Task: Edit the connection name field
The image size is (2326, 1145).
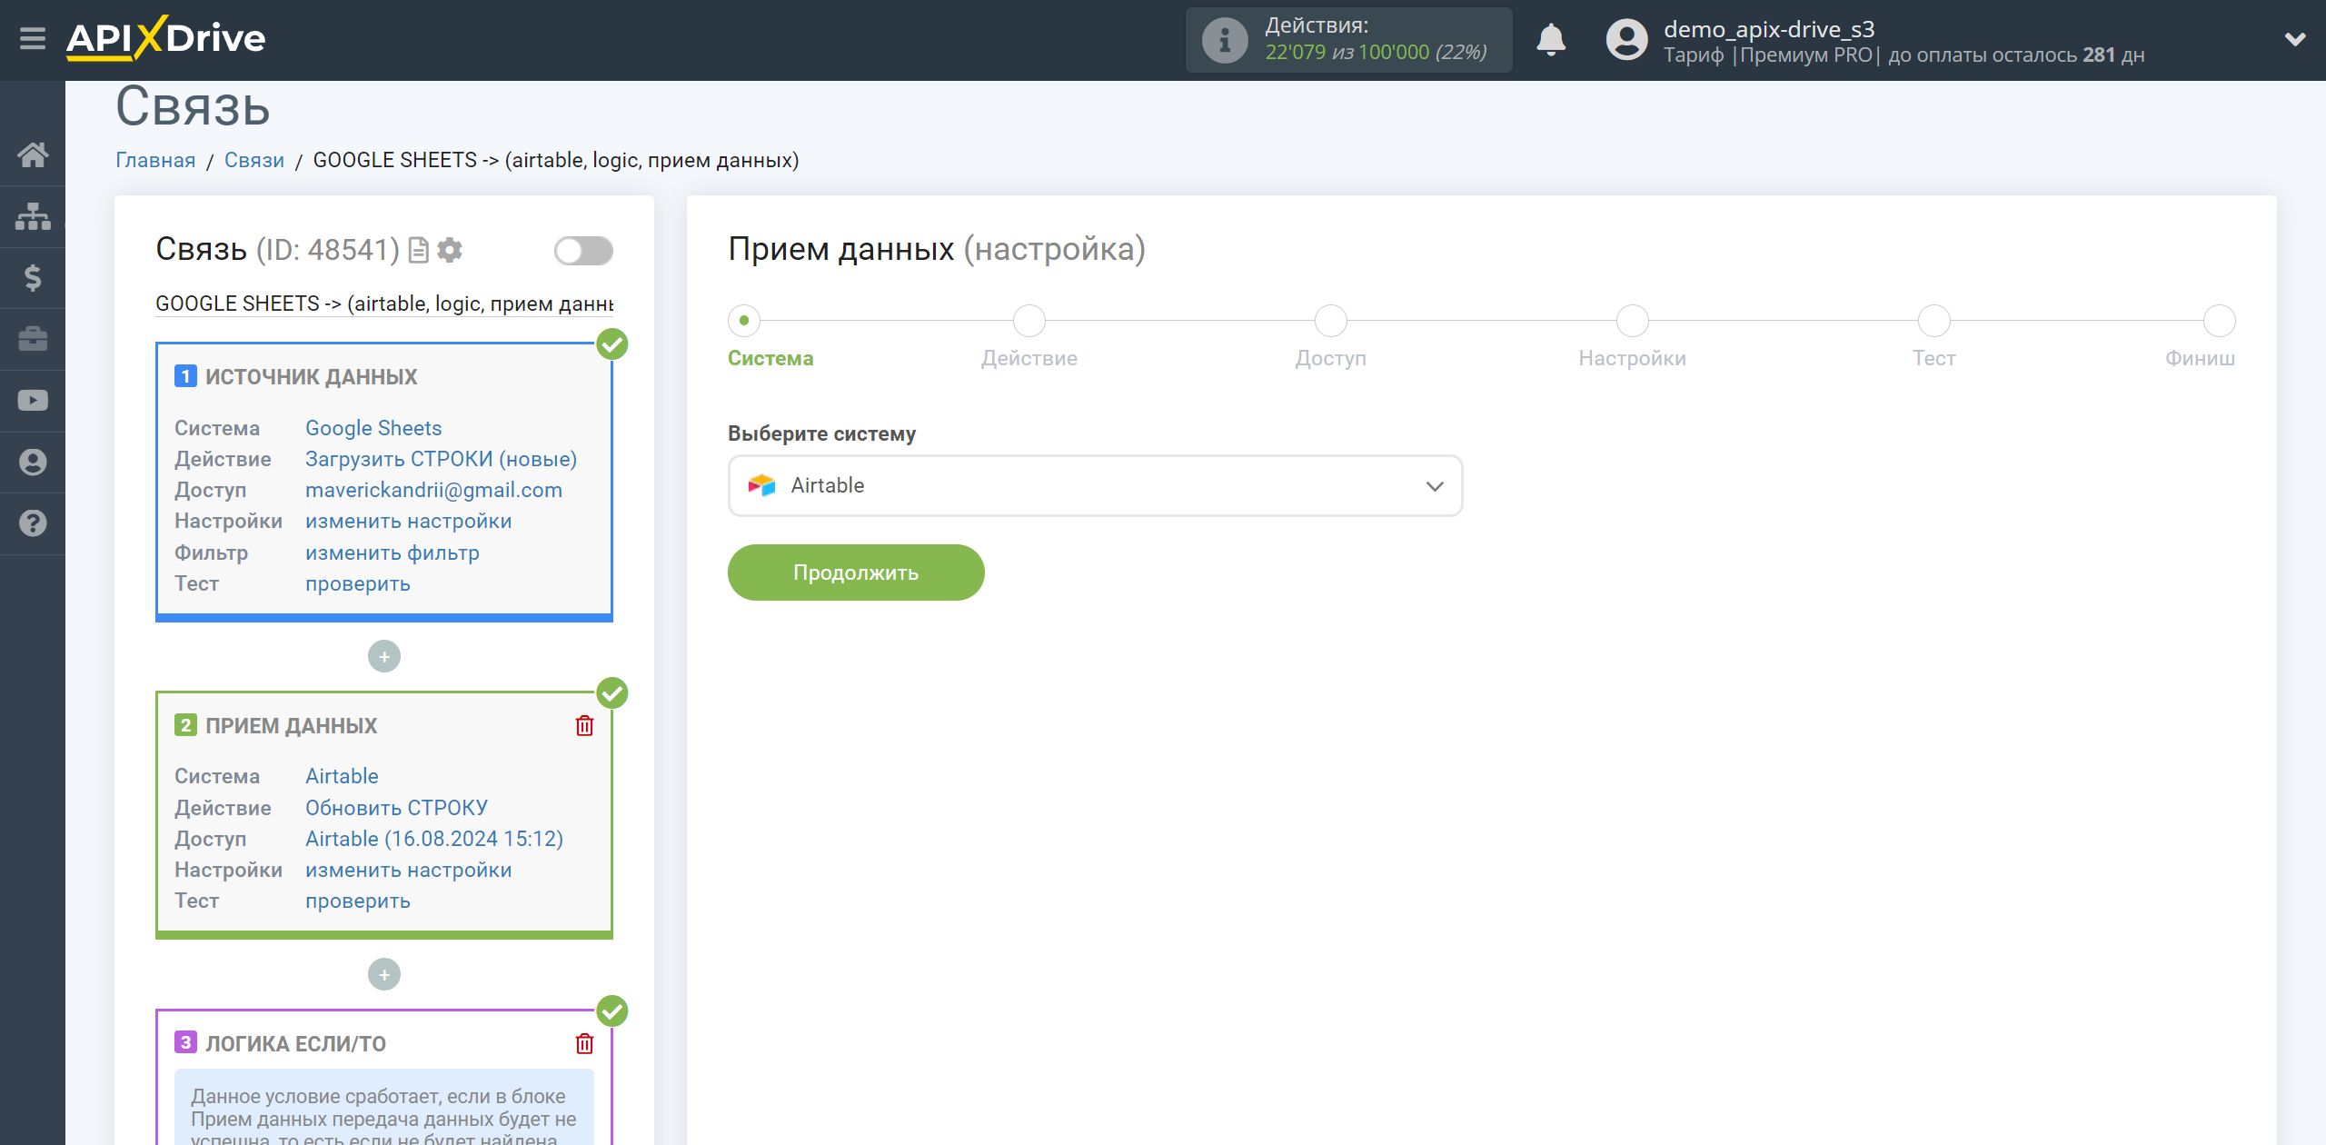Action: [384, 304]
